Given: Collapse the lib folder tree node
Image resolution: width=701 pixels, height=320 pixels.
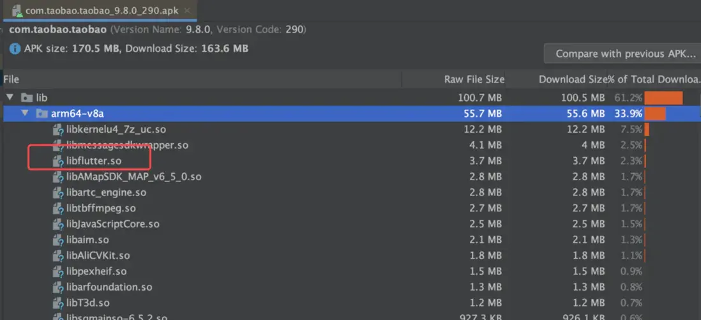Looking at the screenshot, I should (10, 98).
